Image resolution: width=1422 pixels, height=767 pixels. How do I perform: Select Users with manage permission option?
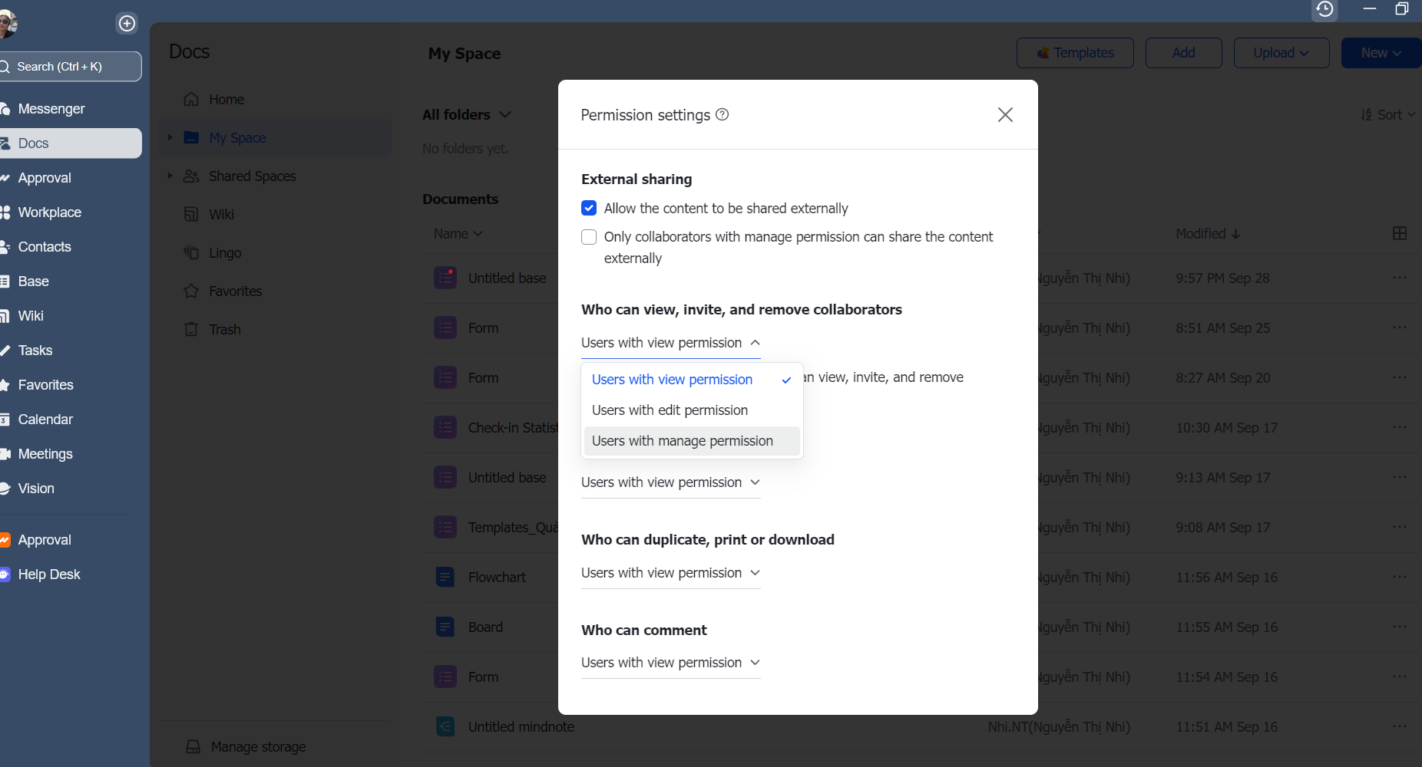pyautogui.click(x=692, y=441)
